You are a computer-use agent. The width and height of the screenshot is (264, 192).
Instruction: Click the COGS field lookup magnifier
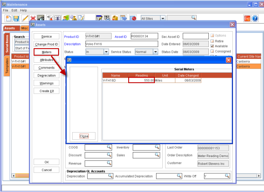pos(109,147)
